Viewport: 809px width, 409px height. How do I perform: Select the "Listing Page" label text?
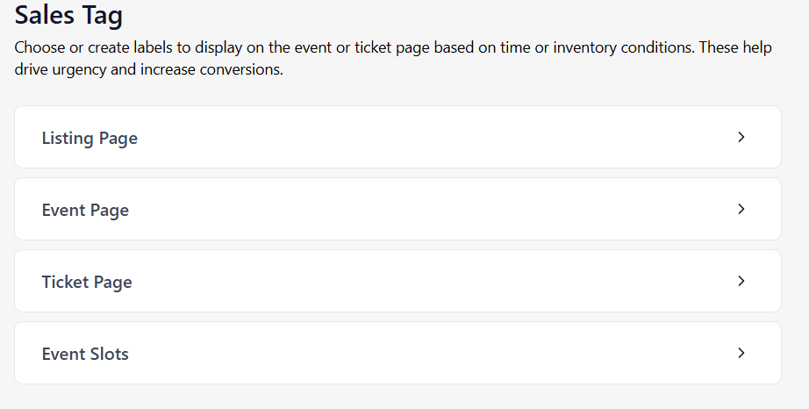[89, 138]
